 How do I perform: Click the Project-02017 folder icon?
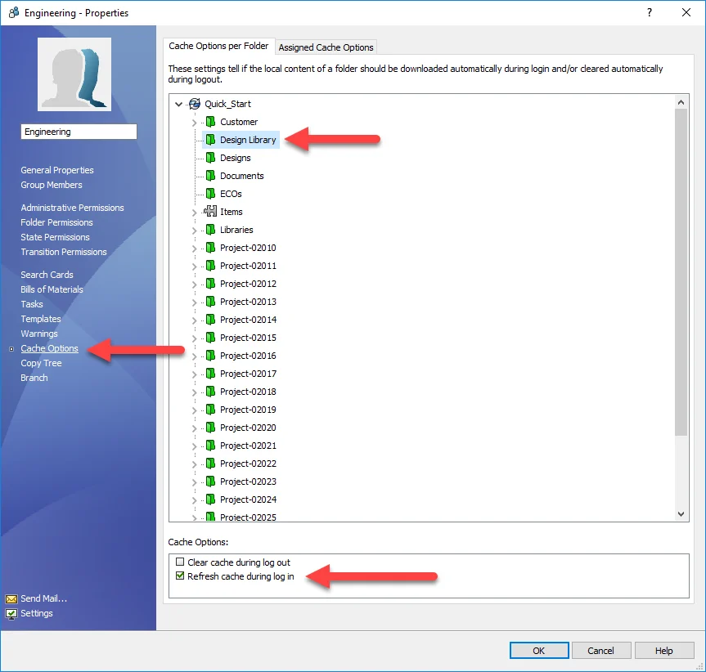pos(210,374)
